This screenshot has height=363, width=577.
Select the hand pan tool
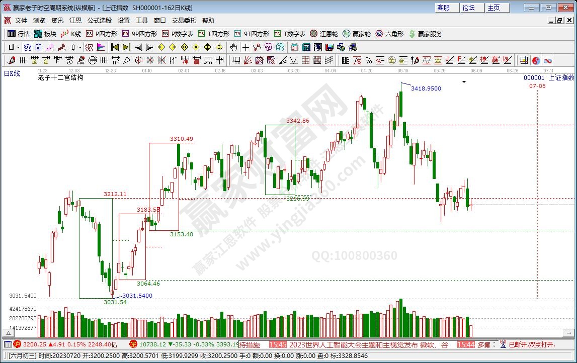point(233,47)
